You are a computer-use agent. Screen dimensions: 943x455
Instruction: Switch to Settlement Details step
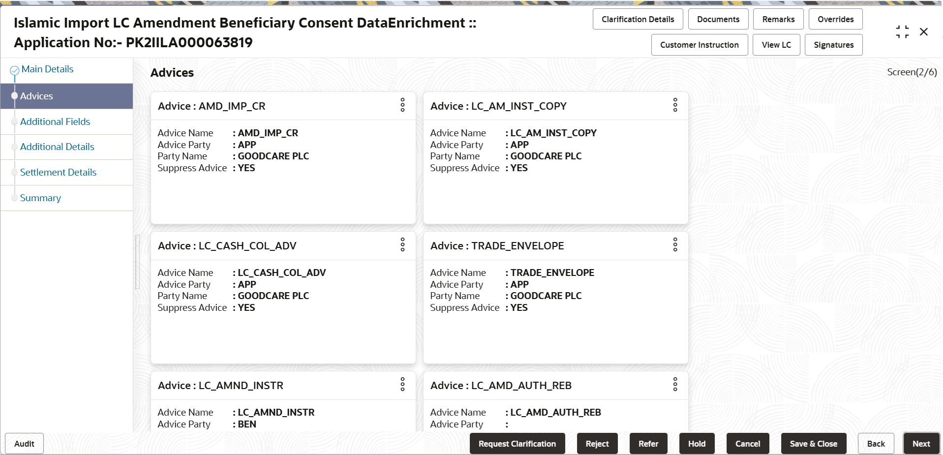[58, 172]
